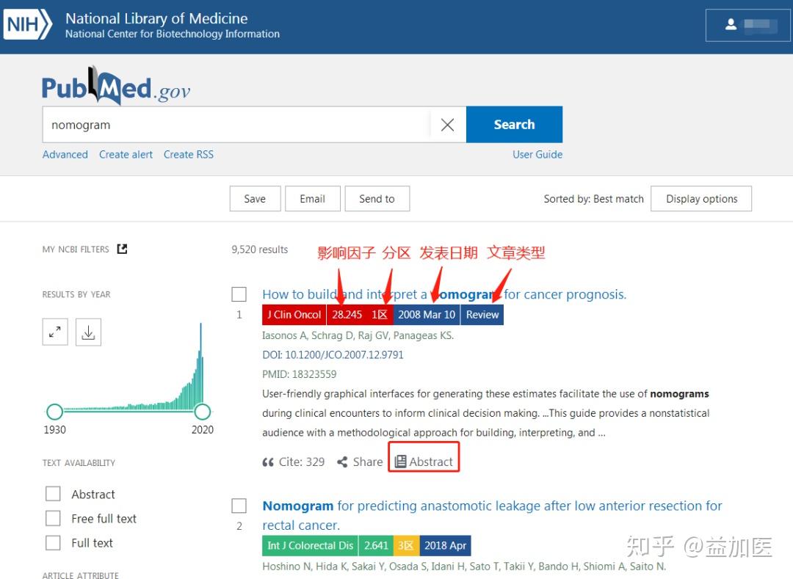
Task: Click the NIH logo
Action: (x=26, y=24)
